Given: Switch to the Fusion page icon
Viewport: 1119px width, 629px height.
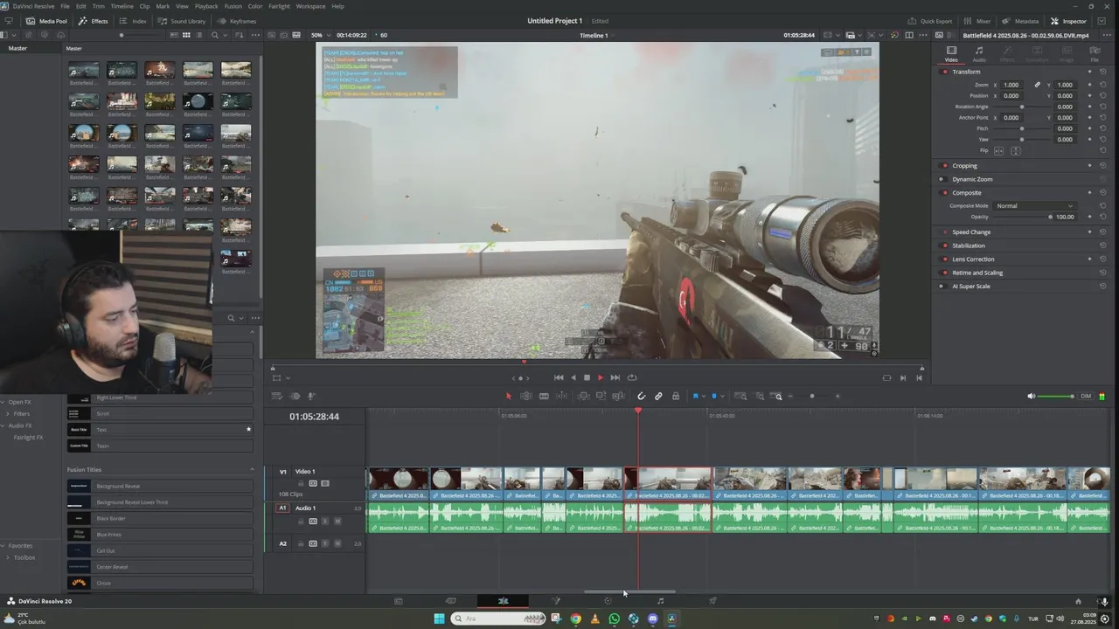Looking at the screenshot, I should point(555,601).
